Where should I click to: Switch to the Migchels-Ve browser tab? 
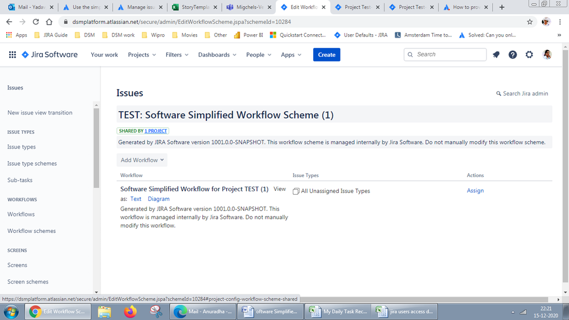tap(249, 7)
